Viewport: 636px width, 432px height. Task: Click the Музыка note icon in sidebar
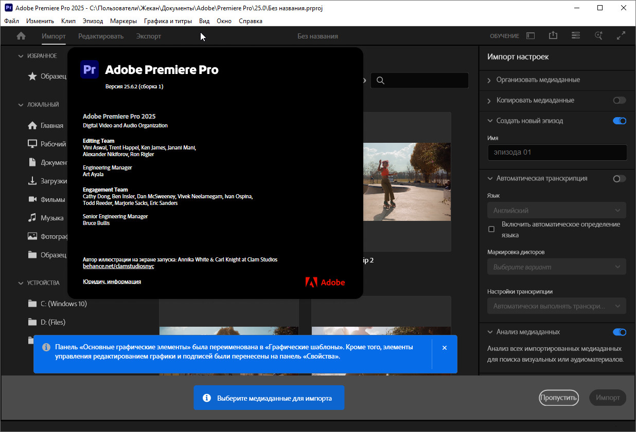tap(32, 218)
